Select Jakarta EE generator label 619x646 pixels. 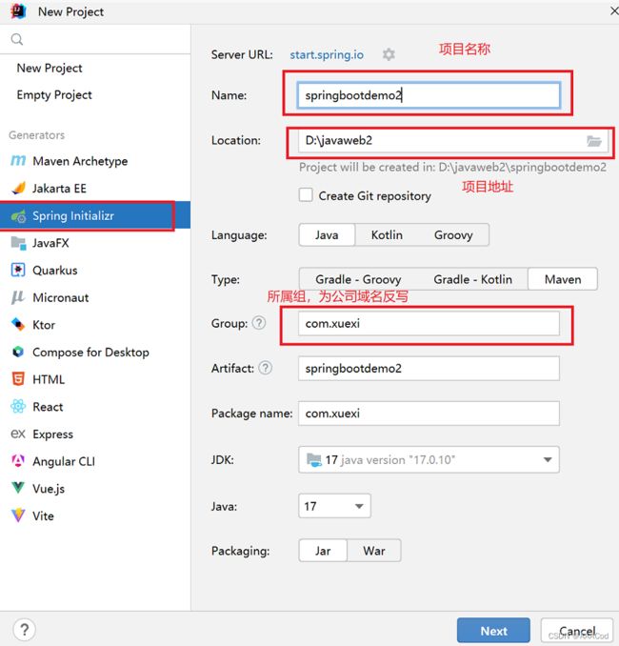60,189
